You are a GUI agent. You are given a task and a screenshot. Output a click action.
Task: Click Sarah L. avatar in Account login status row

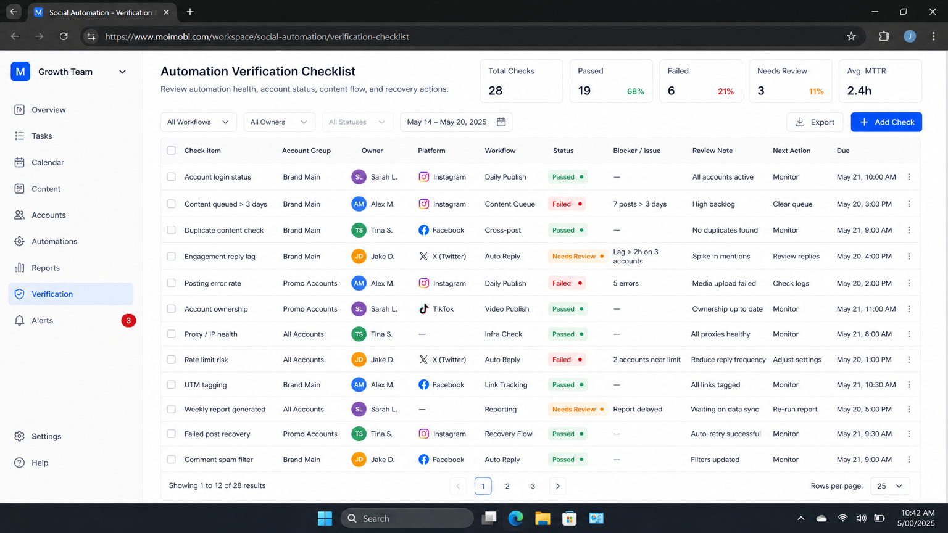(x=359, y=177)
